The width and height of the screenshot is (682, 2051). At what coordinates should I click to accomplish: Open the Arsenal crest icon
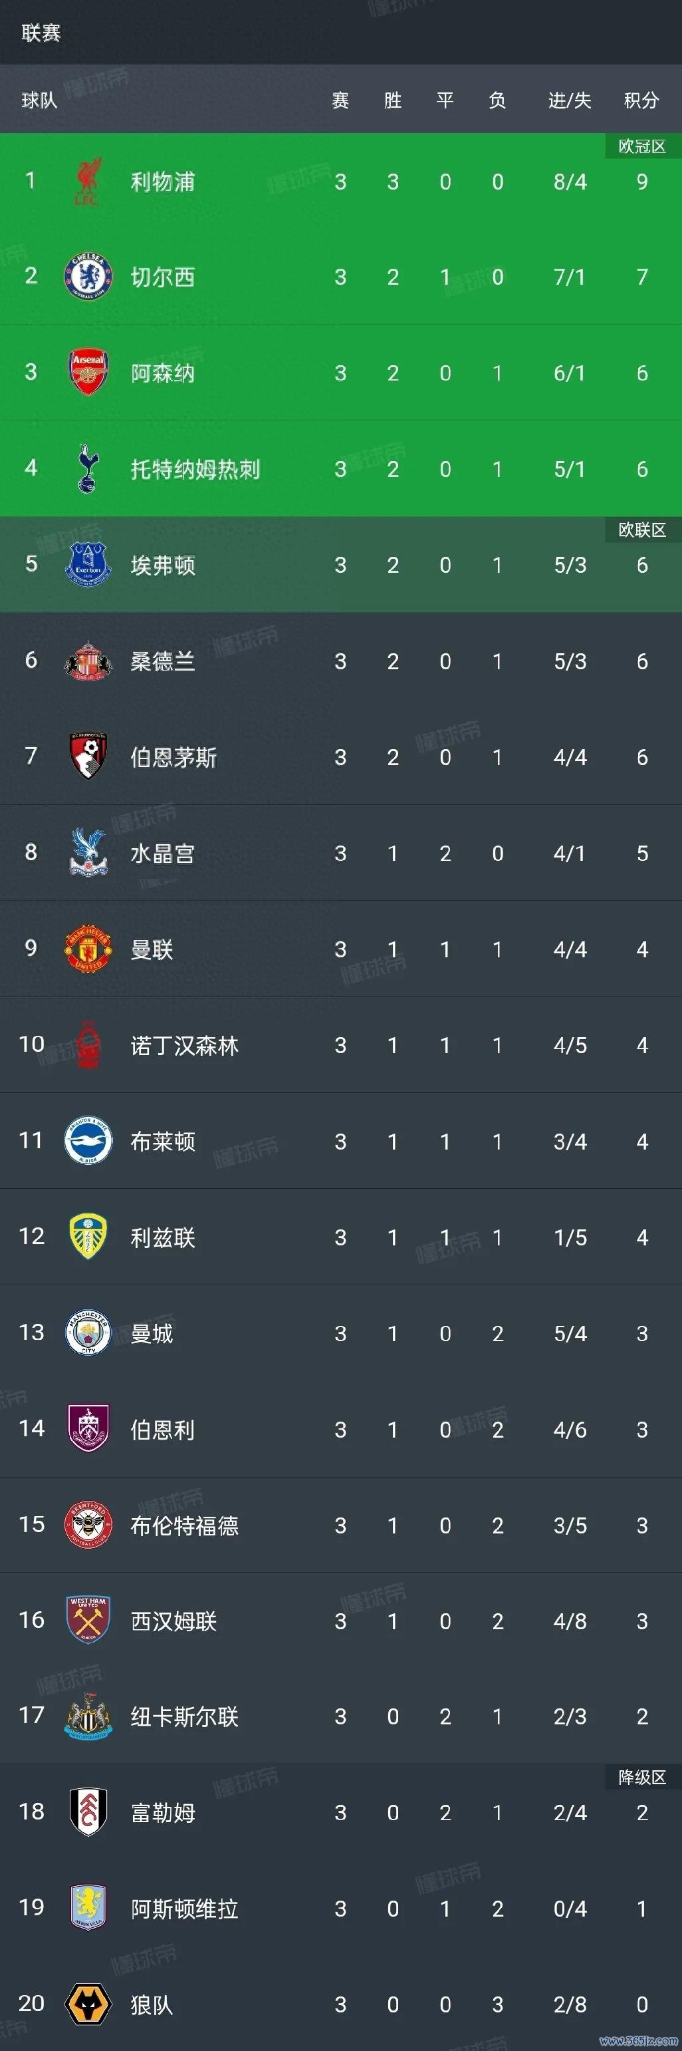(88, 372)
